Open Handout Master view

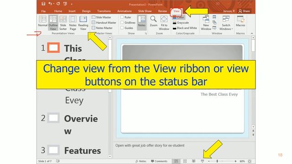tap(104, 22)
